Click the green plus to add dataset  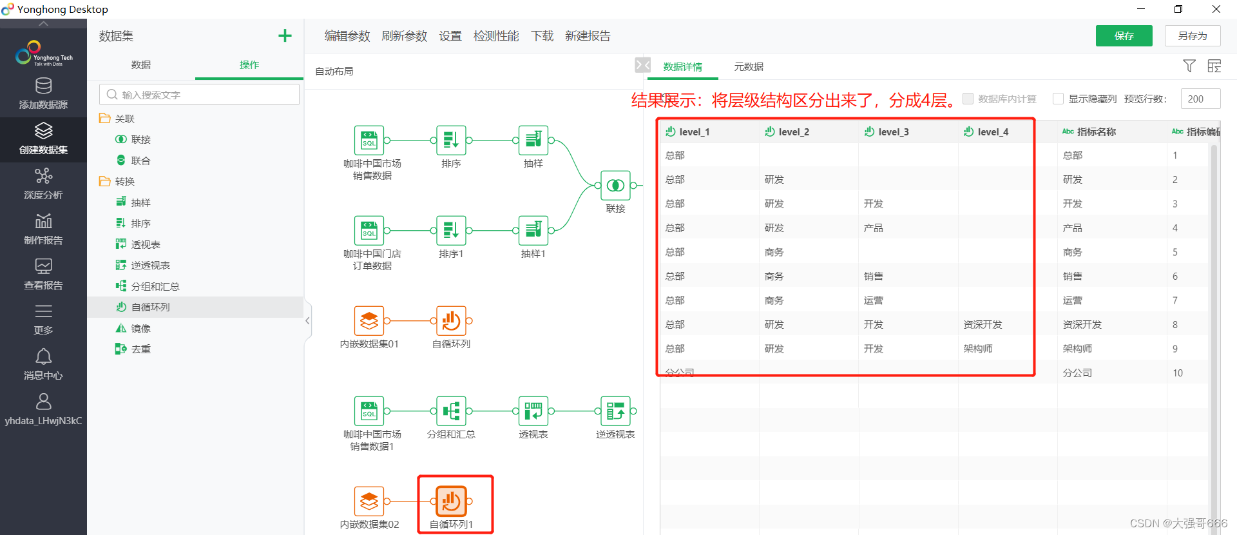(285, 36)
